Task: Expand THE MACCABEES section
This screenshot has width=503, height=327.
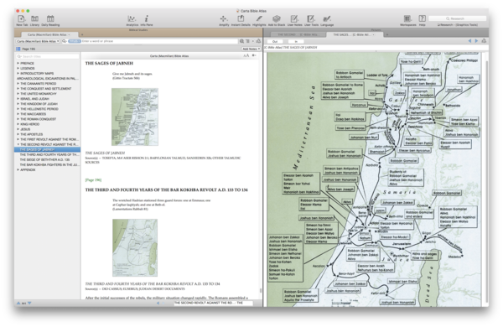Action: coord(18,114)
